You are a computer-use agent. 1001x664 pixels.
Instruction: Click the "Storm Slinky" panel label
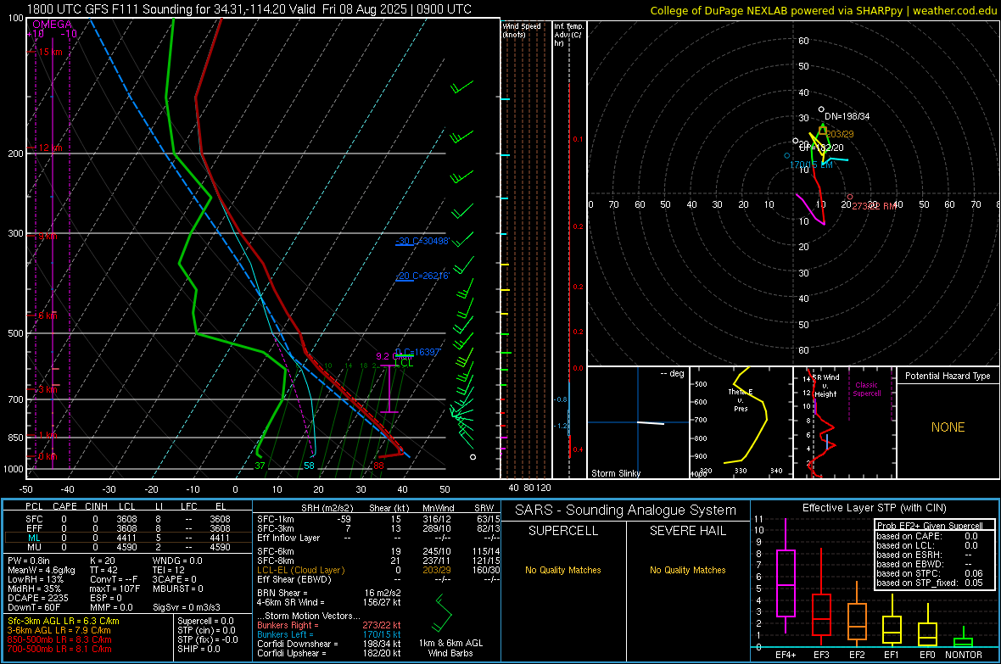click(615, 473)
